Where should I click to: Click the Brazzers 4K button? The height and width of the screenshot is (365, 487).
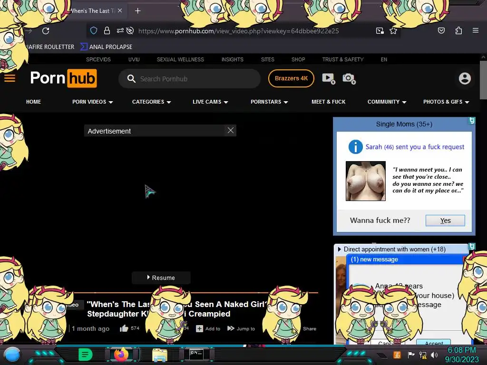coord(291,78)
